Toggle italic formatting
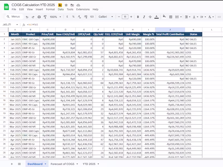 (144, 17)
